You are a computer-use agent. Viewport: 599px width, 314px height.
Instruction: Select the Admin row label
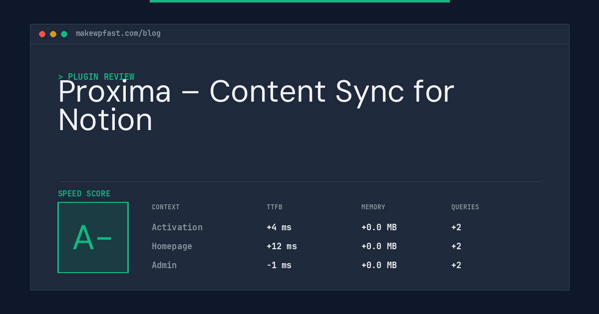164,265
